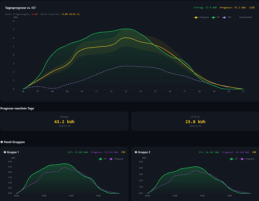The width and height of the screenshot is (259, 201).
Task: Click hour 21 on main chart x-axis
Action: [243, 91]
